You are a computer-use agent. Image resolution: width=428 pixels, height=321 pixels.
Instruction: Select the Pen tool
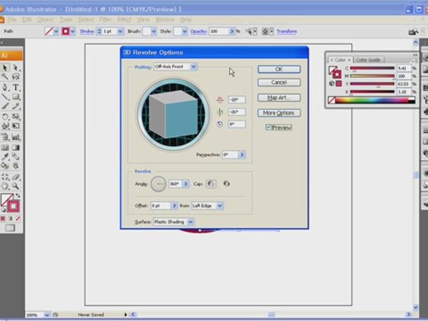tap(5, 87)
